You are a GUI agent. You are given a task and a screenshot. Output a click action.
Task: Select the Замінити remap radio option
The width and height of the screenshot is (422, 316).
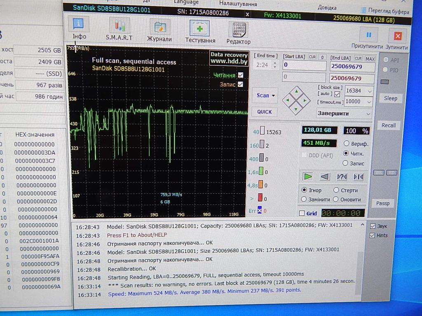(x=304, y=199)
